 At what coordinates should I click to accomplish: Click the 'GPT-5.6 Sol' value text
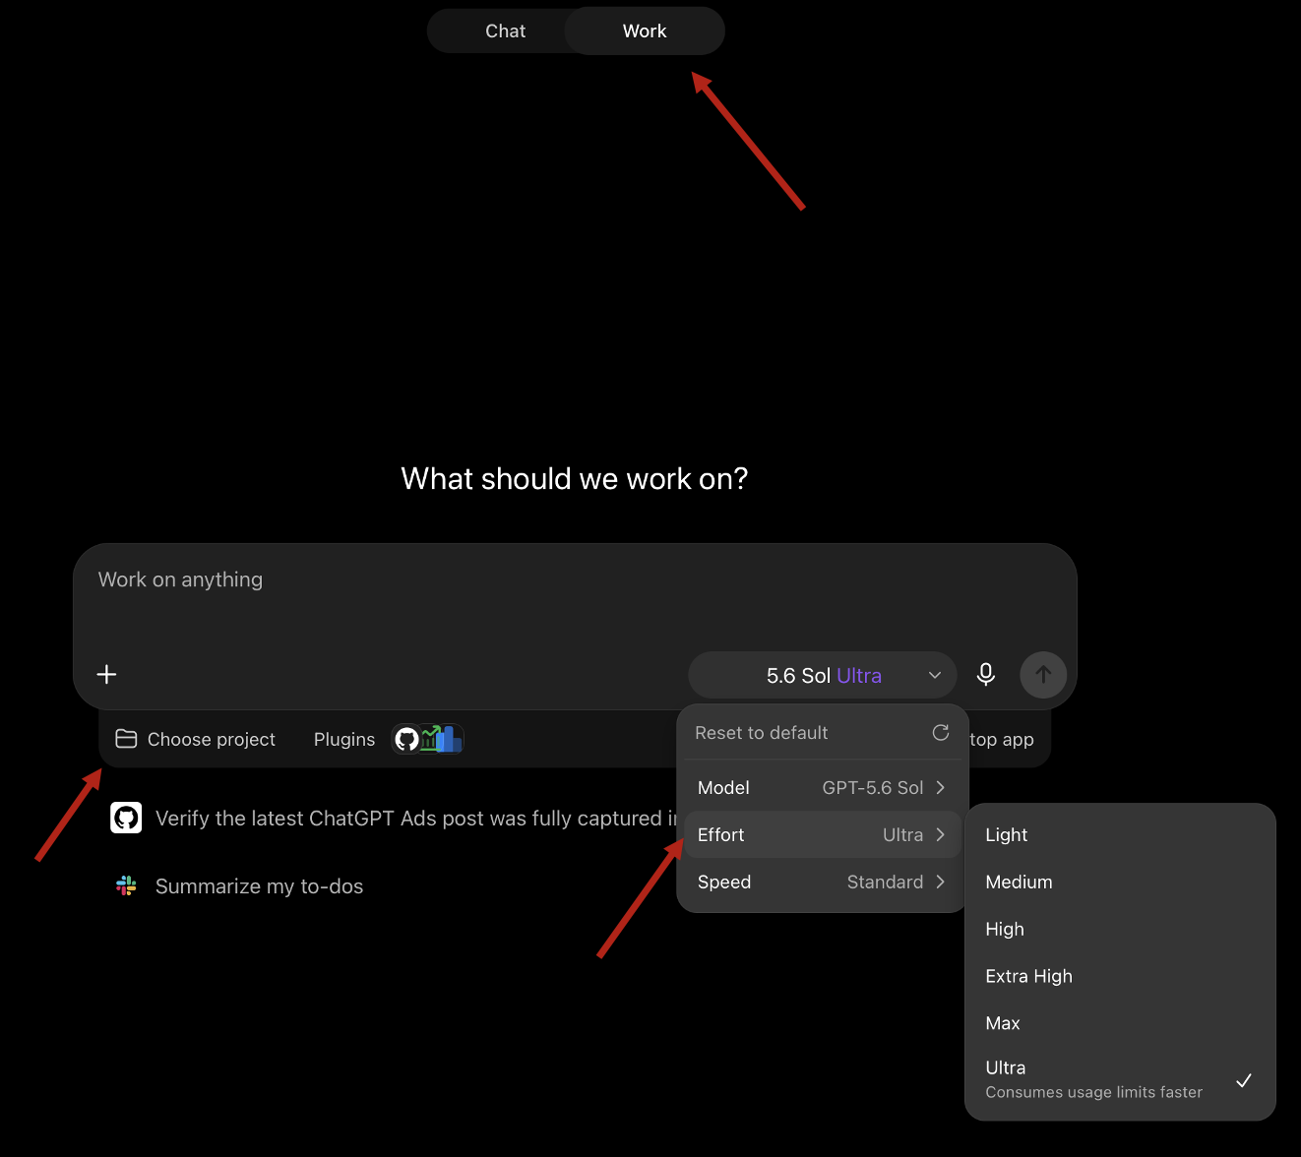tap(873, 788)
